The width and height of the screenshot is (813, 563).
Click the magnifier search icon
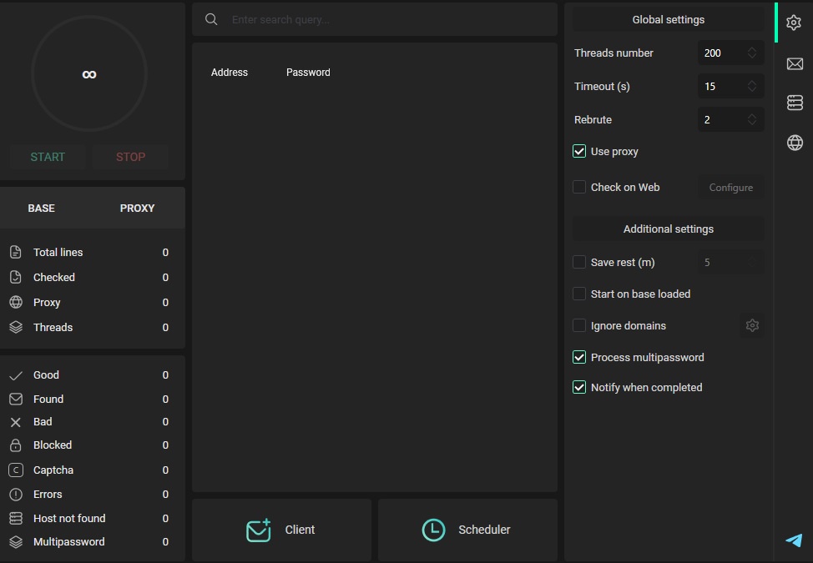coord(211,19)
